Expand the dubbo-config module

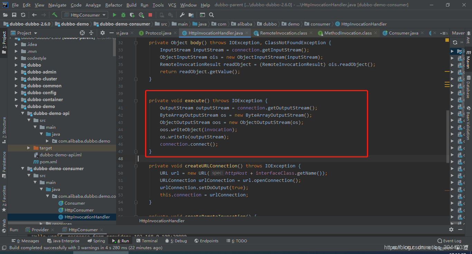coord(16,92)
